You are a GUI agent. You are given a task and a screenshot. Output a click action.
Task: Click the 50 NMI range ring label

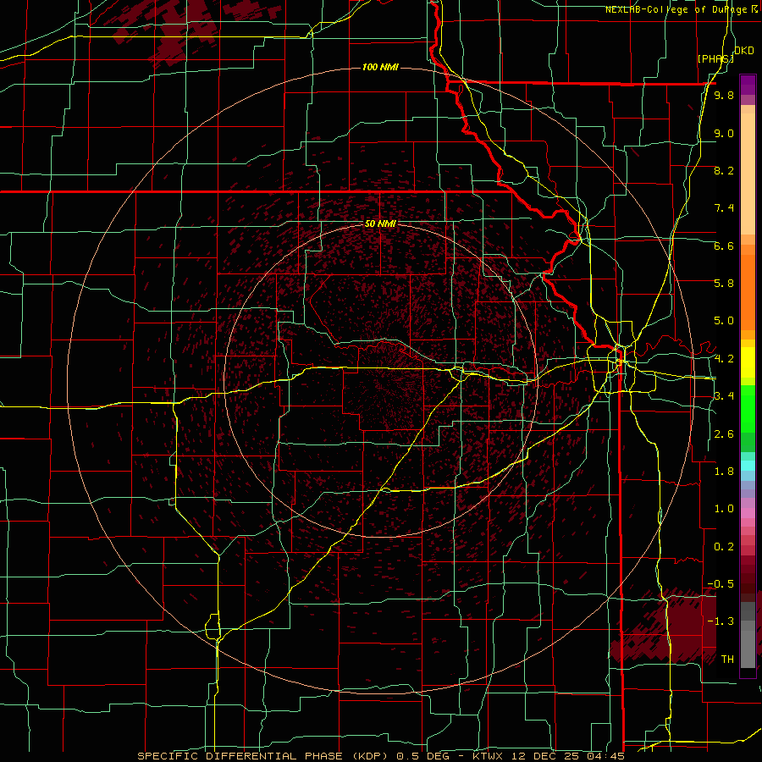click(380, 224)
